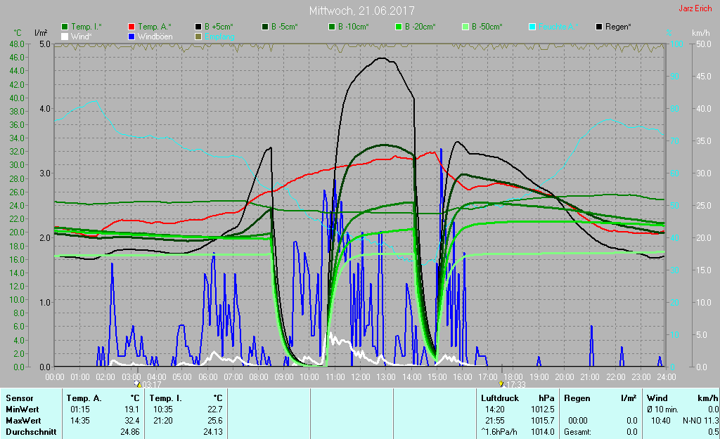
Task: Click the pressure average '1014.0'
Action: [x=543, y=432]
